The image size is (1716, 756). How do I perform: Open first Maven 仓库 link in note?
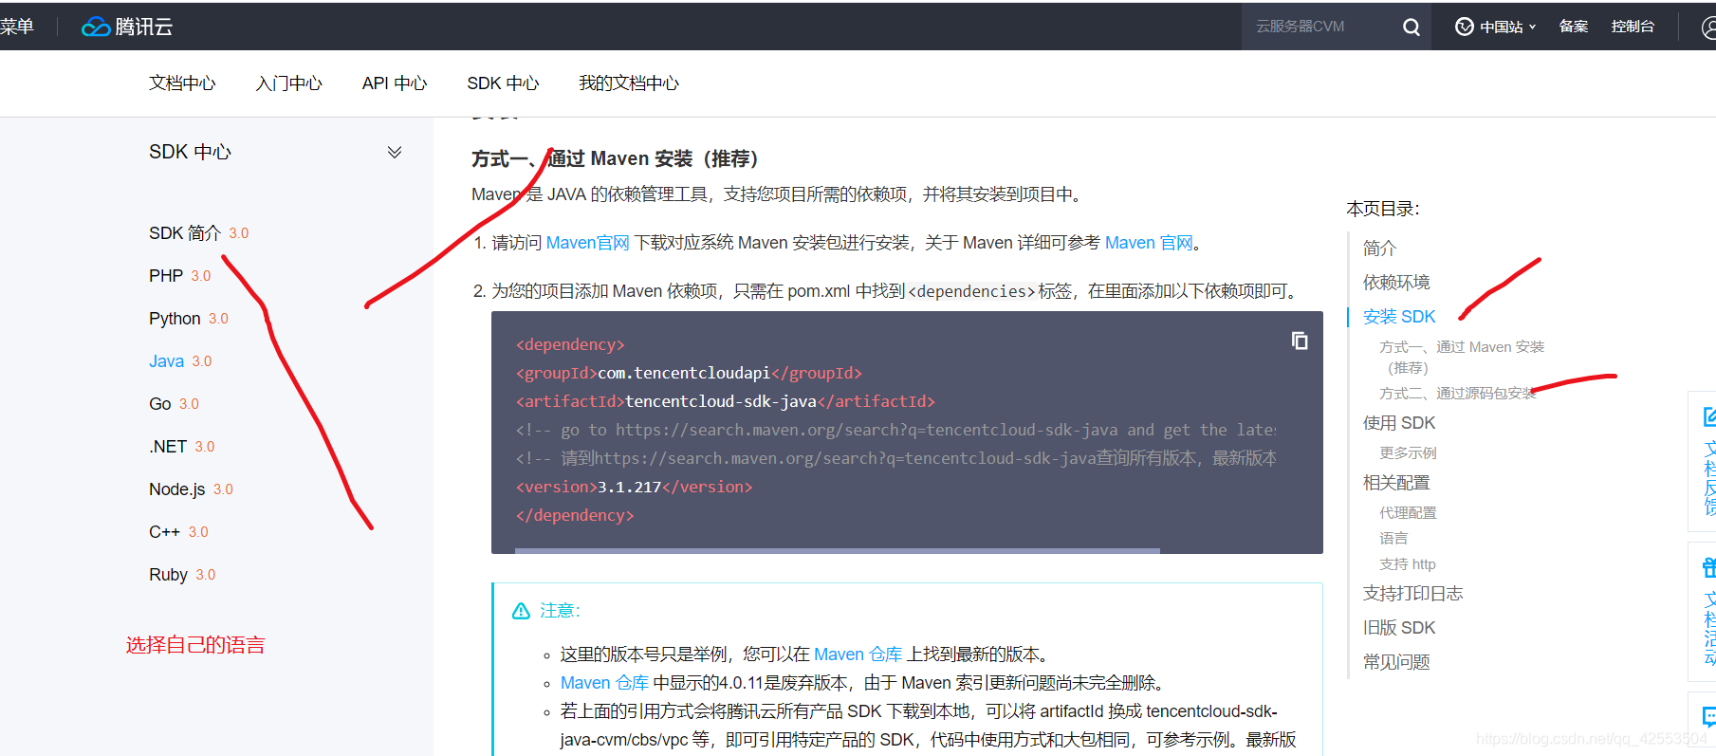[858, 655]
